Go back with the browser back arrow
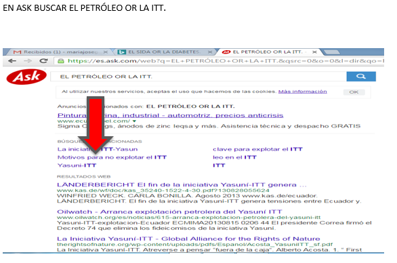This screenshot has width=397, height=263. (12, 61)
